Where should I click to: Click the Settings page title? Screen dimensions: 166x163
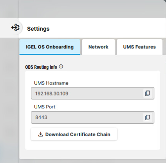coord(38,29)
